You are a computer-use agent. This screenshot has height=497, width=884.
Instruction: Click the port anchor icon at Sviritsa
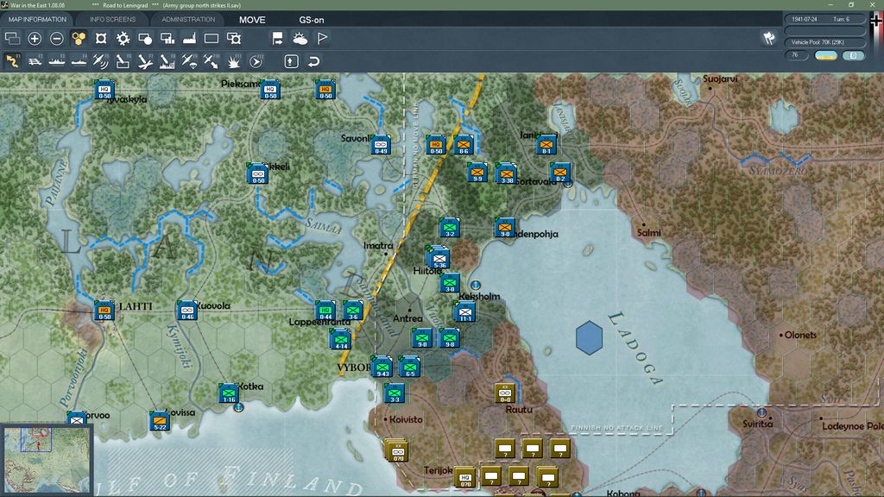coord(761,412)
